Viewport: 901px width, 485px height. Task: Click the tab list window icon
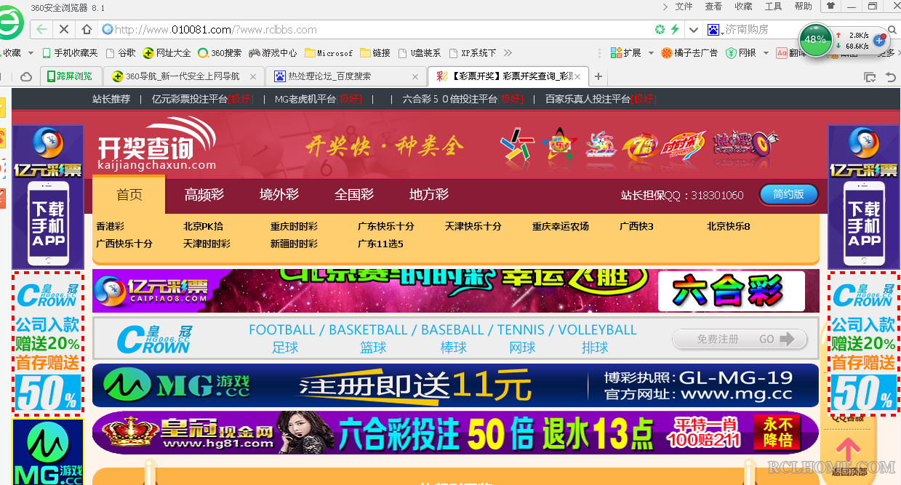[870, 76]
